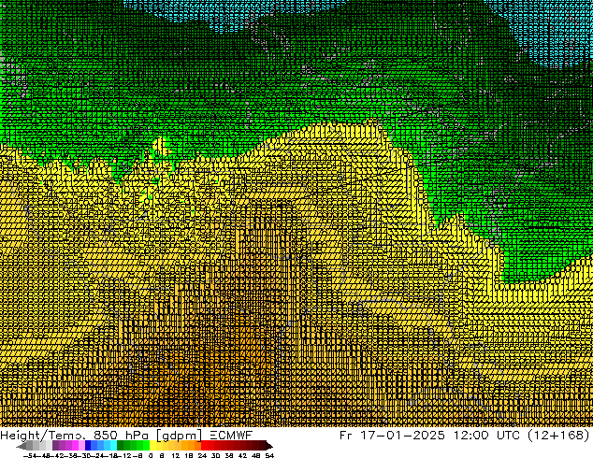The width and height of the screenshot is (593, 458).
Task: Click the green block of the color legend
Action: pos(133,446)
